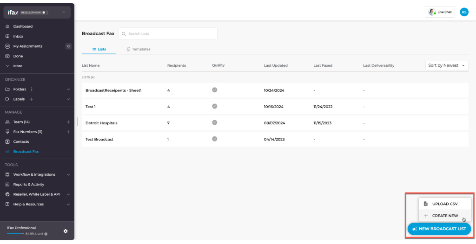This screenshot has width=476, height=244.
Task: Click the plus icon beside Fax Numbers
Action: [68, 132]
